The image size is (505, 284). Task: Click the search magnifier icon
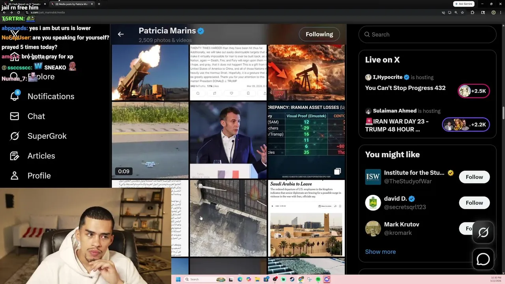point(367,35)
